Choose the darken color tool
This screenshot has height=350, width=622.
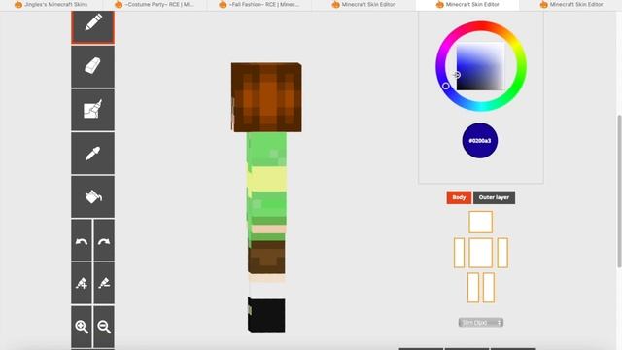[x=104, y=283]
